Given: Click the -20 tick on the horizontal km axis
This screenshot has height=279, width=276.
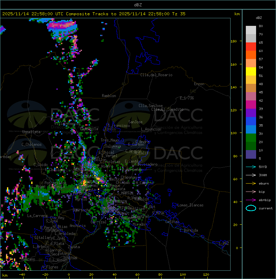Looking at the screenshot, I should (45, 275).
